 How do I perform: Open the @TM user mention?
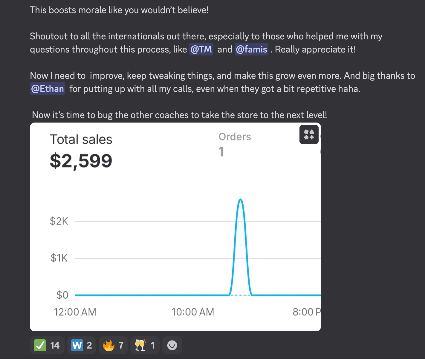[201, 49]
